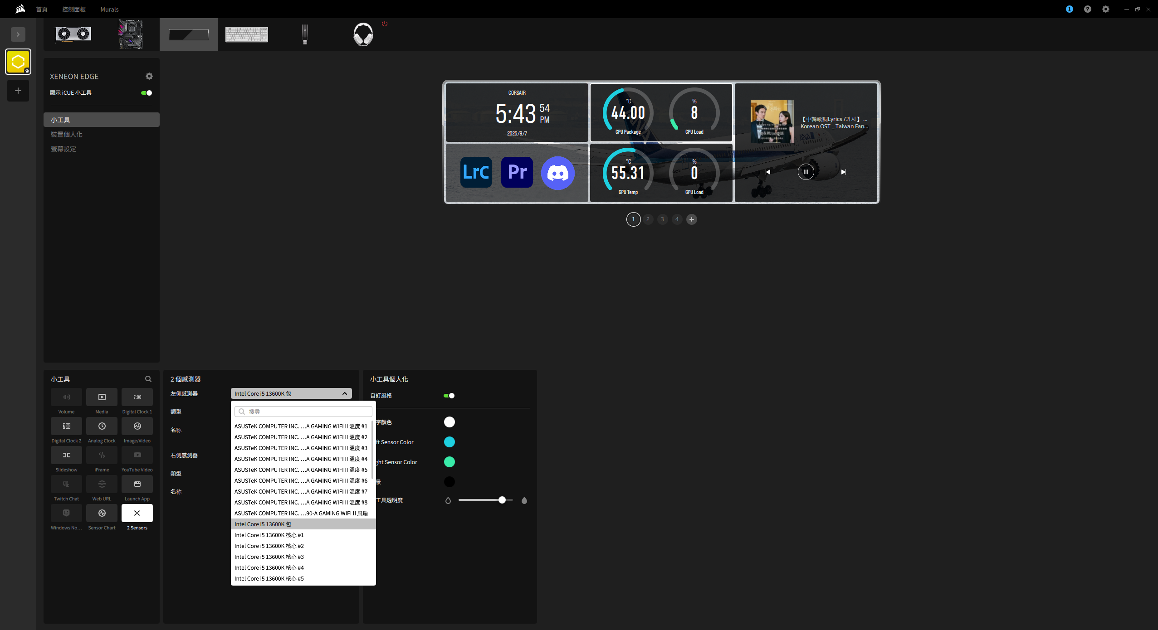Screen dimensions: 1158x630
Task: Select the Analog Clock widget
Action: pos(102,426)
